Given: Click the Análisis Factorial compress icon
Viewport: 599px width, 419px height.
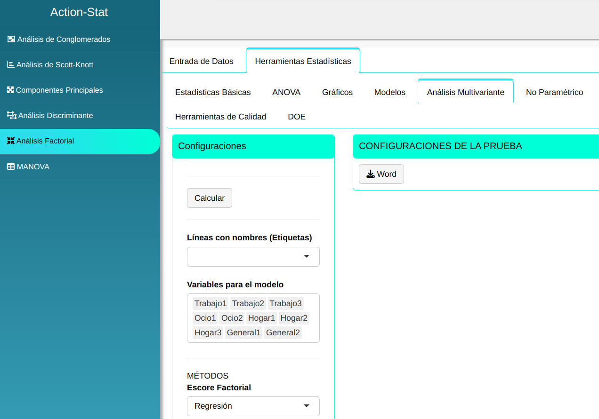Looking at the screenshot, I should tap(10, 141).
